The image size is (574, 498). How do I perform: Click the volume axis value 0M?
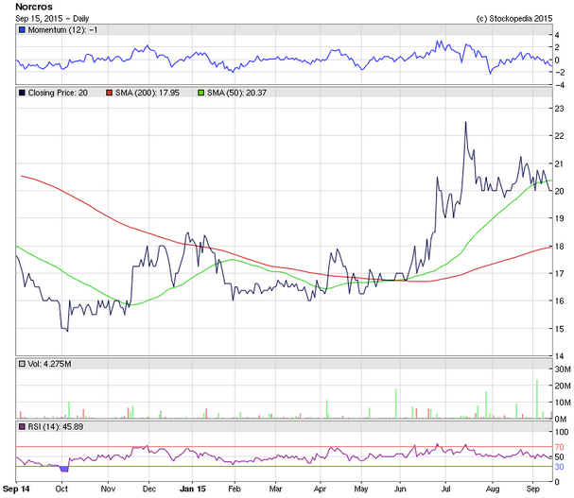click(x=561, y=420)
